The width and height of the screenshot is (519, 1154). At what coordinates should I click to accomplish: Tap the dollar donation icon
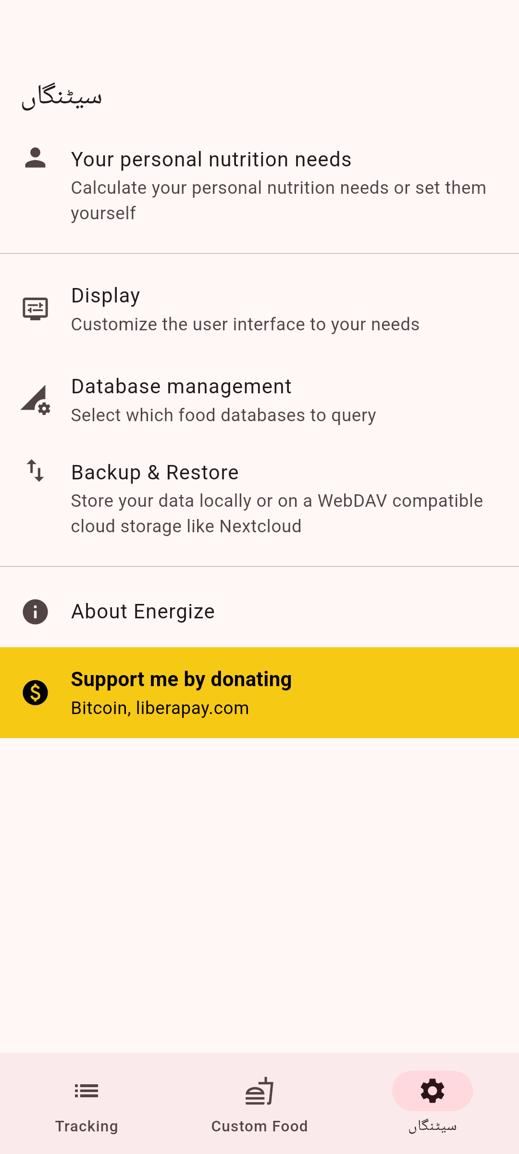coord(35,693)
